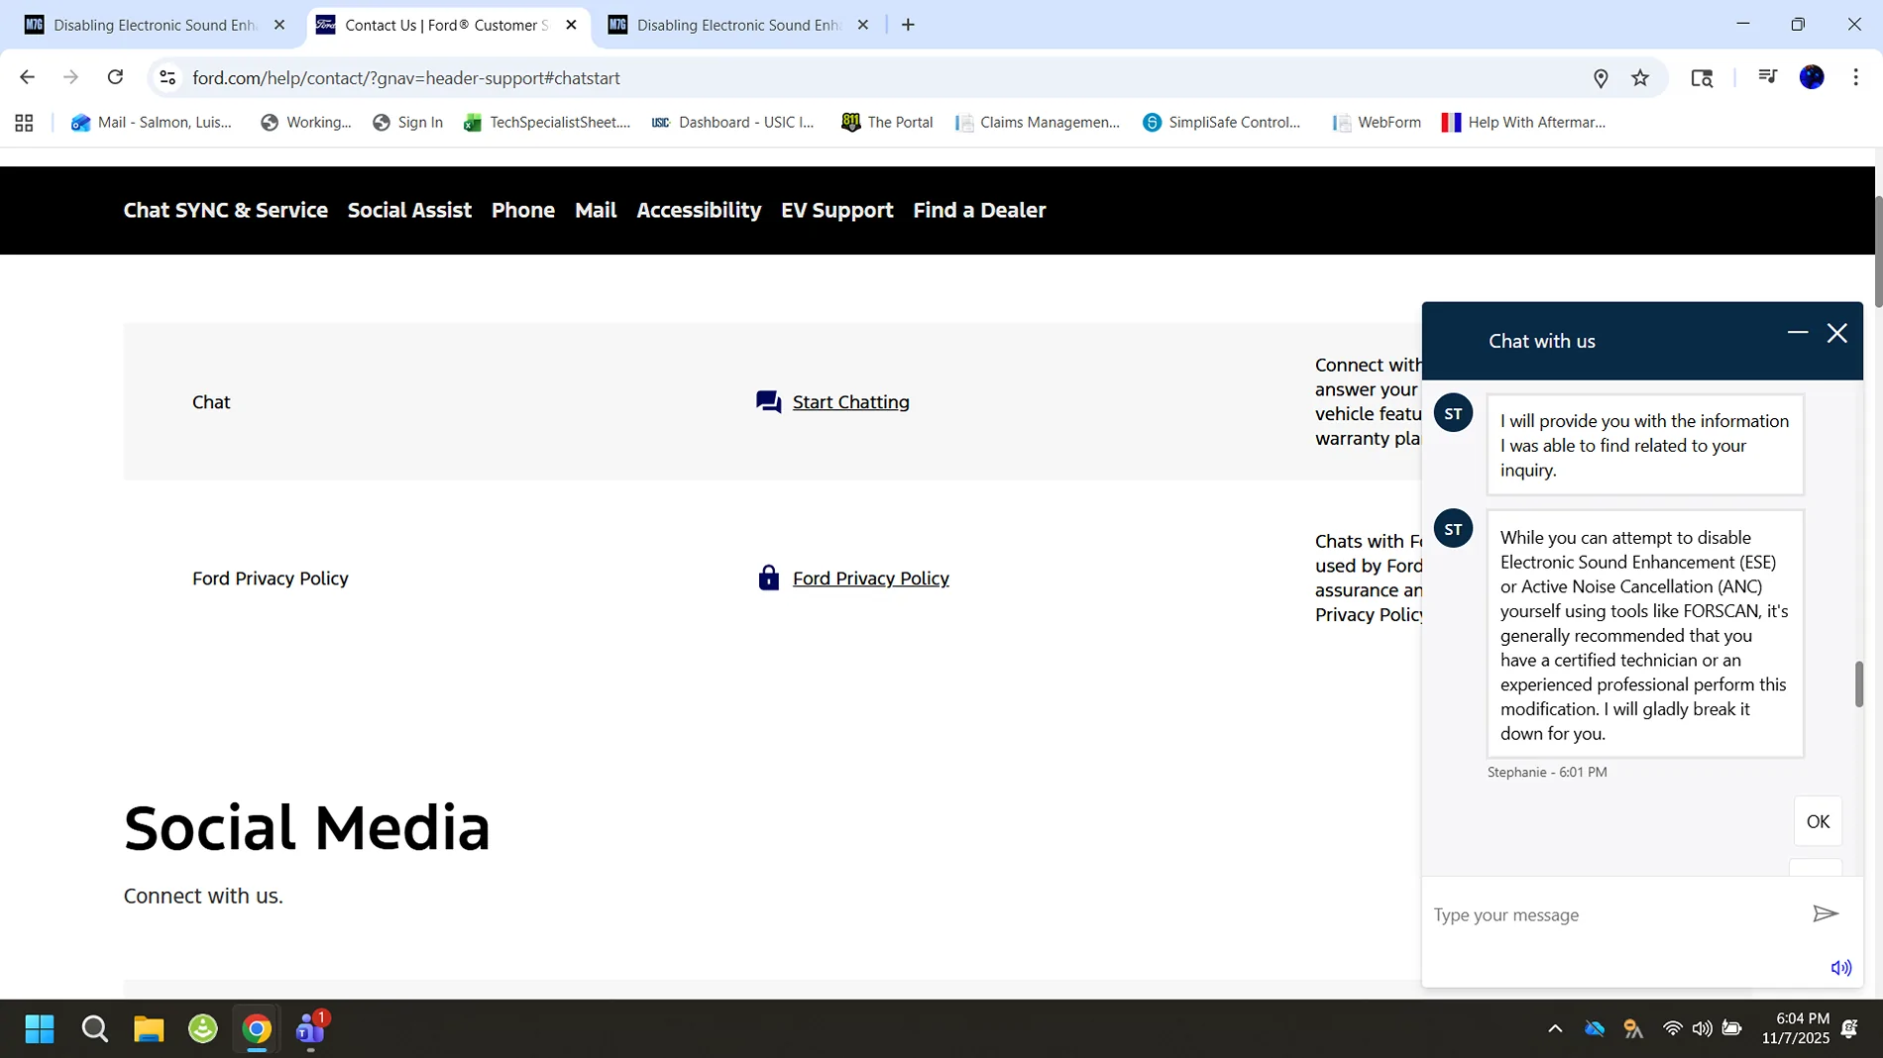Open Wi-Fi network settings in tray
The image size is (1883, 1058).
point(1673,1029)
